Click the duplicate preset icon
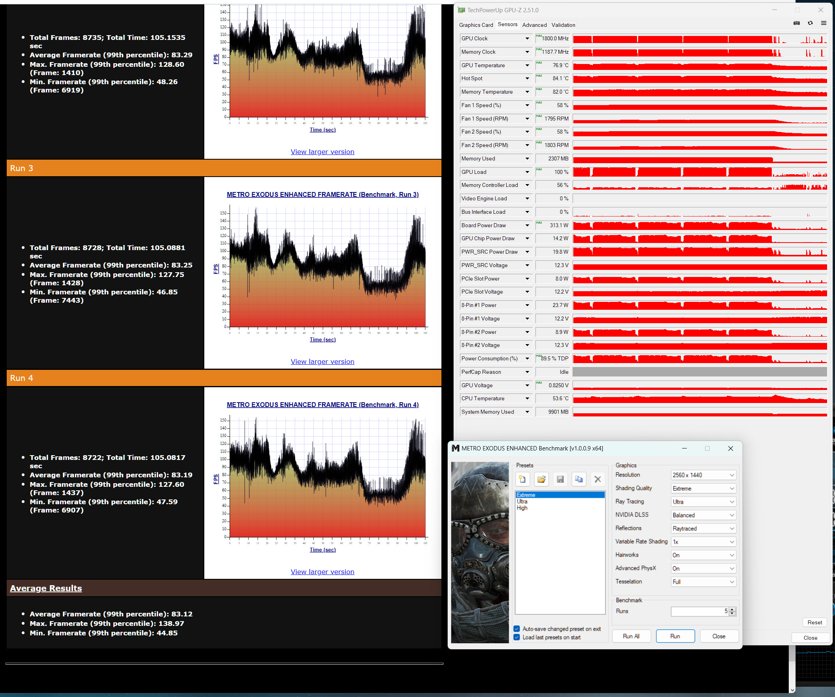Image resolution: width=835 pixels, height=697 pixels. [x=579, y=479]
